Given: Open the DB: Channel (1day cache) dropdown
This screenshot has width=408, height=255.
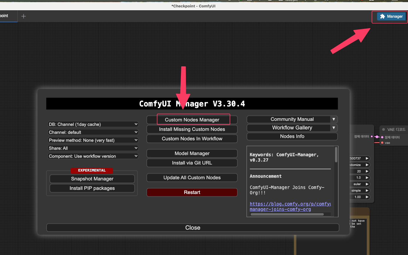Looking at the screenshot, I should [x=93, y=124].
